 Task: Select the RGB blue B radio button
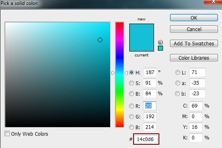pos(131,127)
